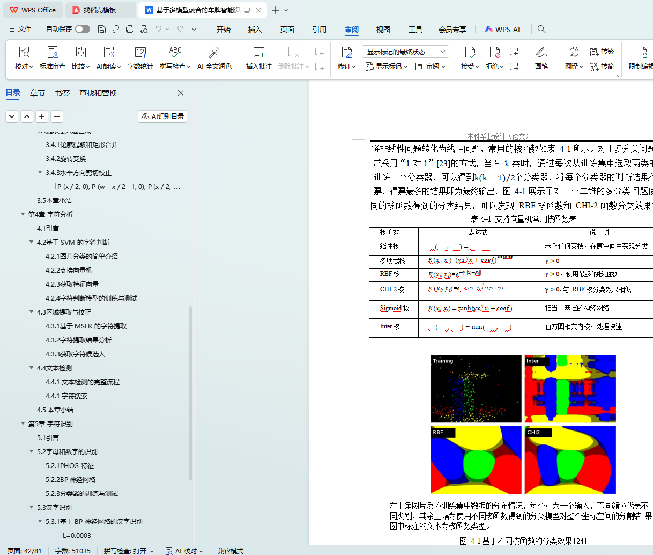Select 4.3.1基于 MSER 的字符提取 outline entry

86,326
